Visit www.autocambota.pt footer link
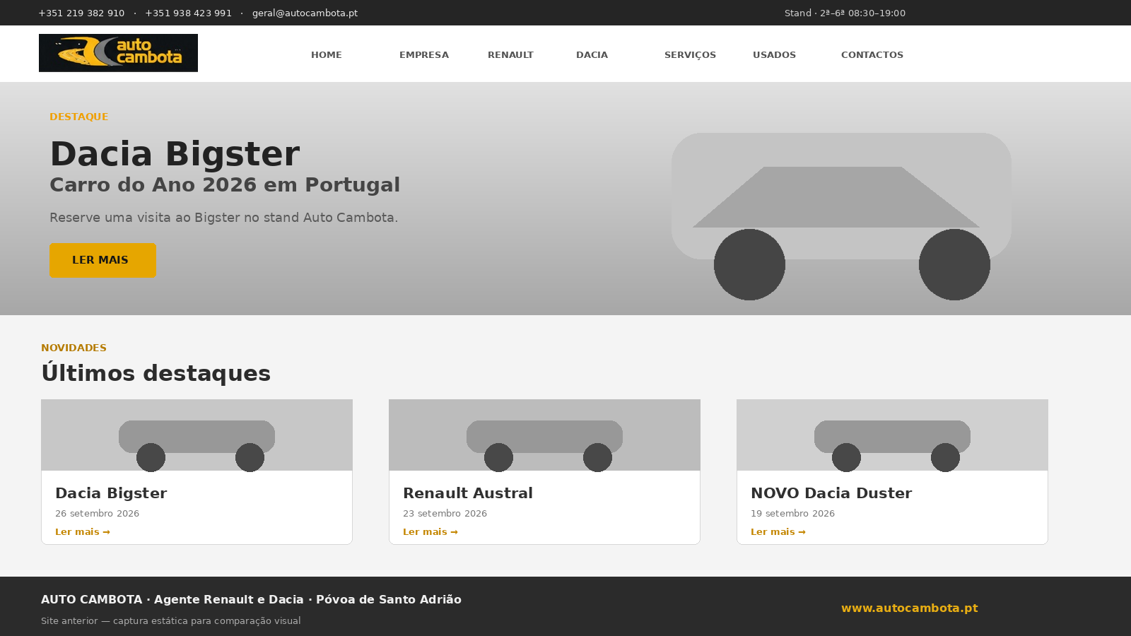 coord(910,608)
